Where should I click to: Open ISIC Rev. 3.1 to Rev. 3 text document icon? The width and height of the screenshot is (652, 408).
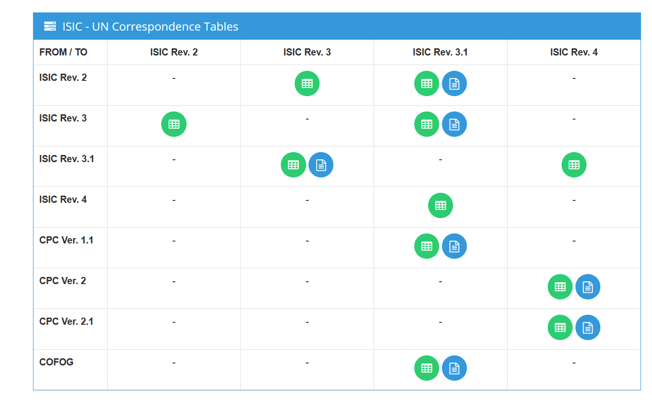tap(321, 165)
